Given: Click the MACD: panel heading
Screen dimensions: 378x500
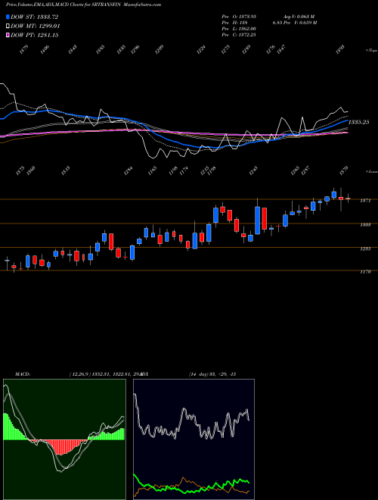Looking at the screenshot, I should (22, 374).
